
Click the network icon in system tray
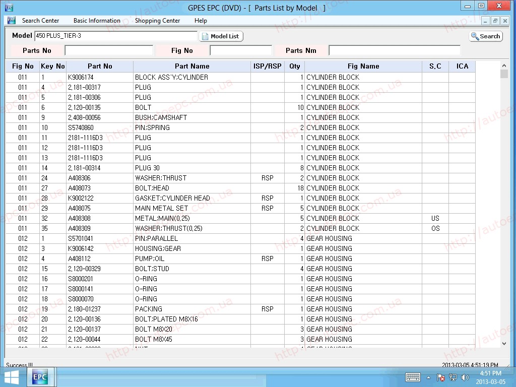(453, 377)
